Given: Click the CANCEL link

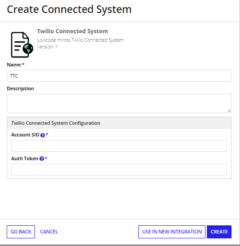Looking at the screenshot, I should (49, 232).
